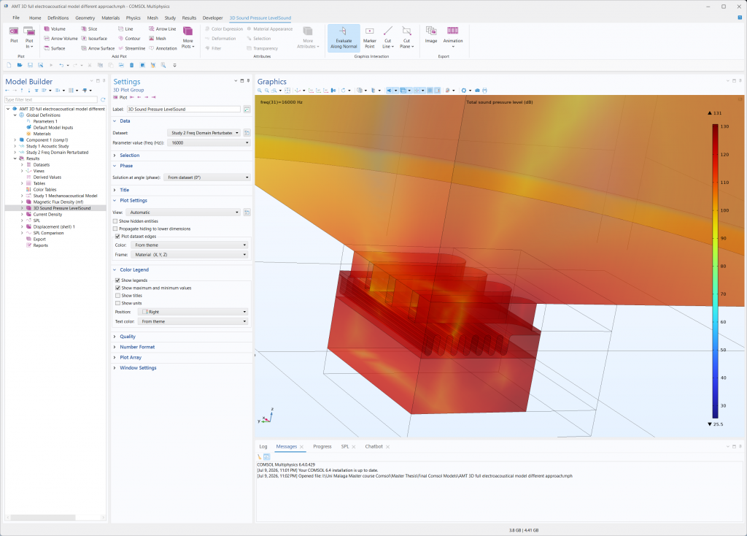747x536 pixels.
Task: Expand Component 1 tree node
Action: [15, 140]
